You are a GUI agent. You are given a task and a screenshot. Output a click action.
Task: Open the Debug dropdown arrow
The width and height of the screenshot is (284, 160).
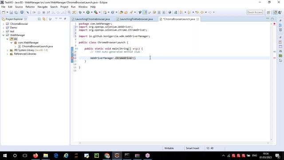click(84, 12)
